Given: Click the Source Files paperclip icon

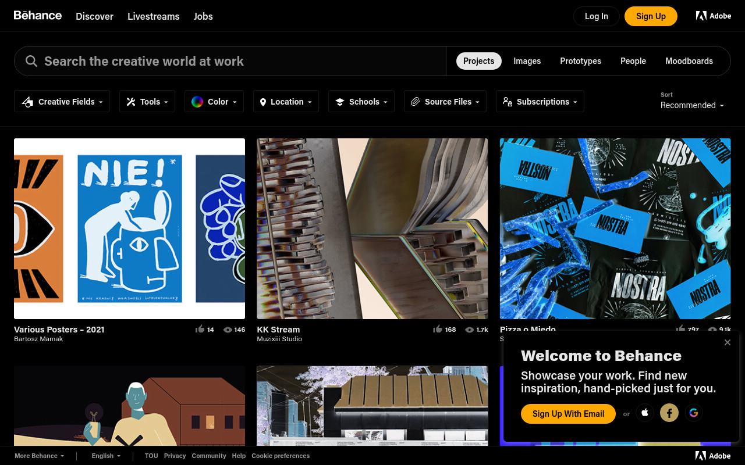Looking at the screenshot, I should (416, 102).
